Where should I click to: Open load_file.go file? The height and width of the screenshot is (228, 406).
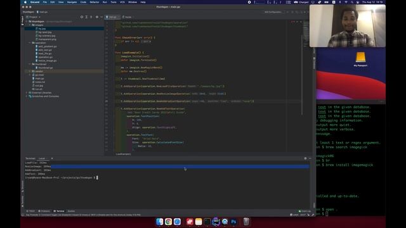pos(44,53)
